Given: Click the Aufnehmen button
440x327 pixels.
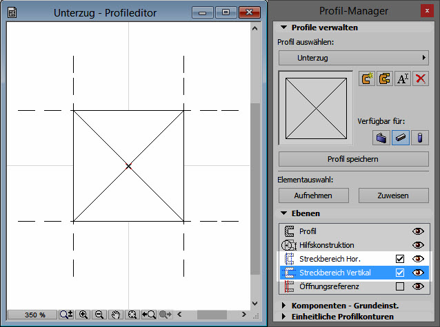Looking at the screenshot, I should click(314, 196).
